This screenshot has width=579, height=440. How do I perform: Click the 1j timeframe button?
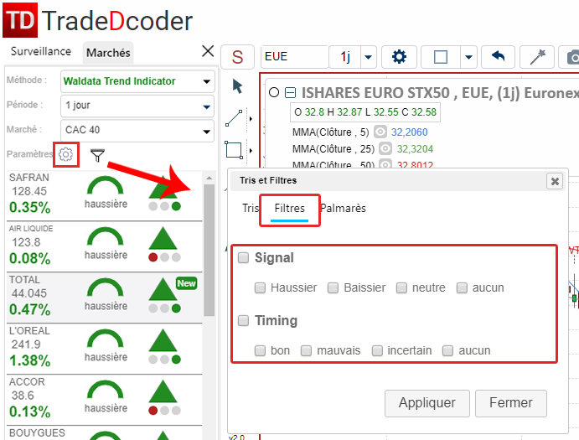[x=345, y=57]
